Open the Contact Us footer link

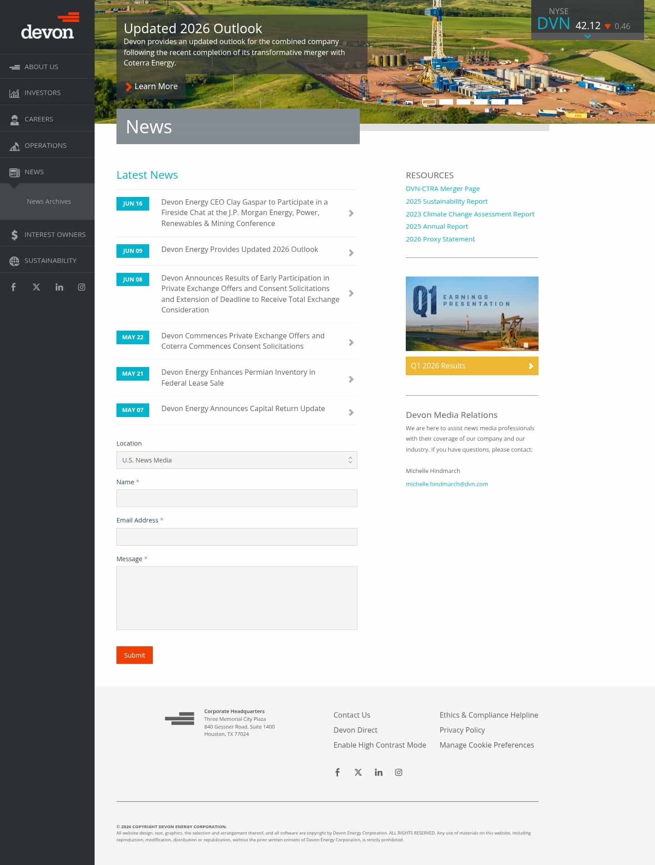click(x=352, y=715)
